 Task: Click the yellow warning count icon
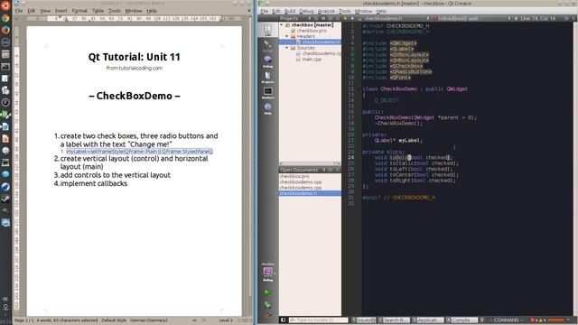click(x=540, y=320)
